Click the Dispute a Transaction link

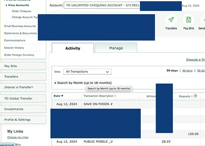[x=196, y=60]
